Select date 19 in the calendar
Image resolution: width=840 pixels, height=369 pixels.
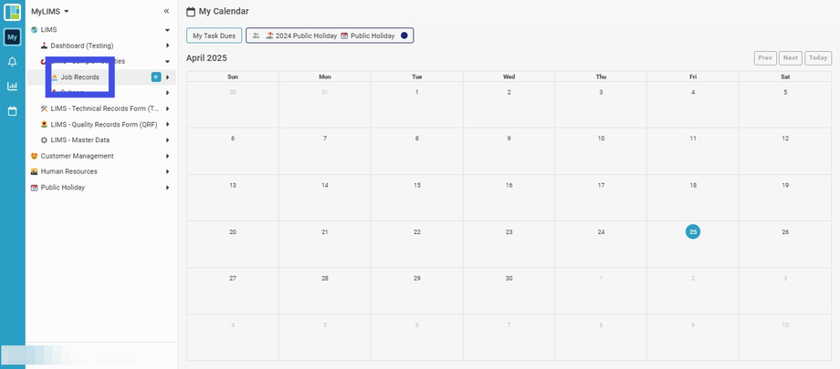coord(785,185)
